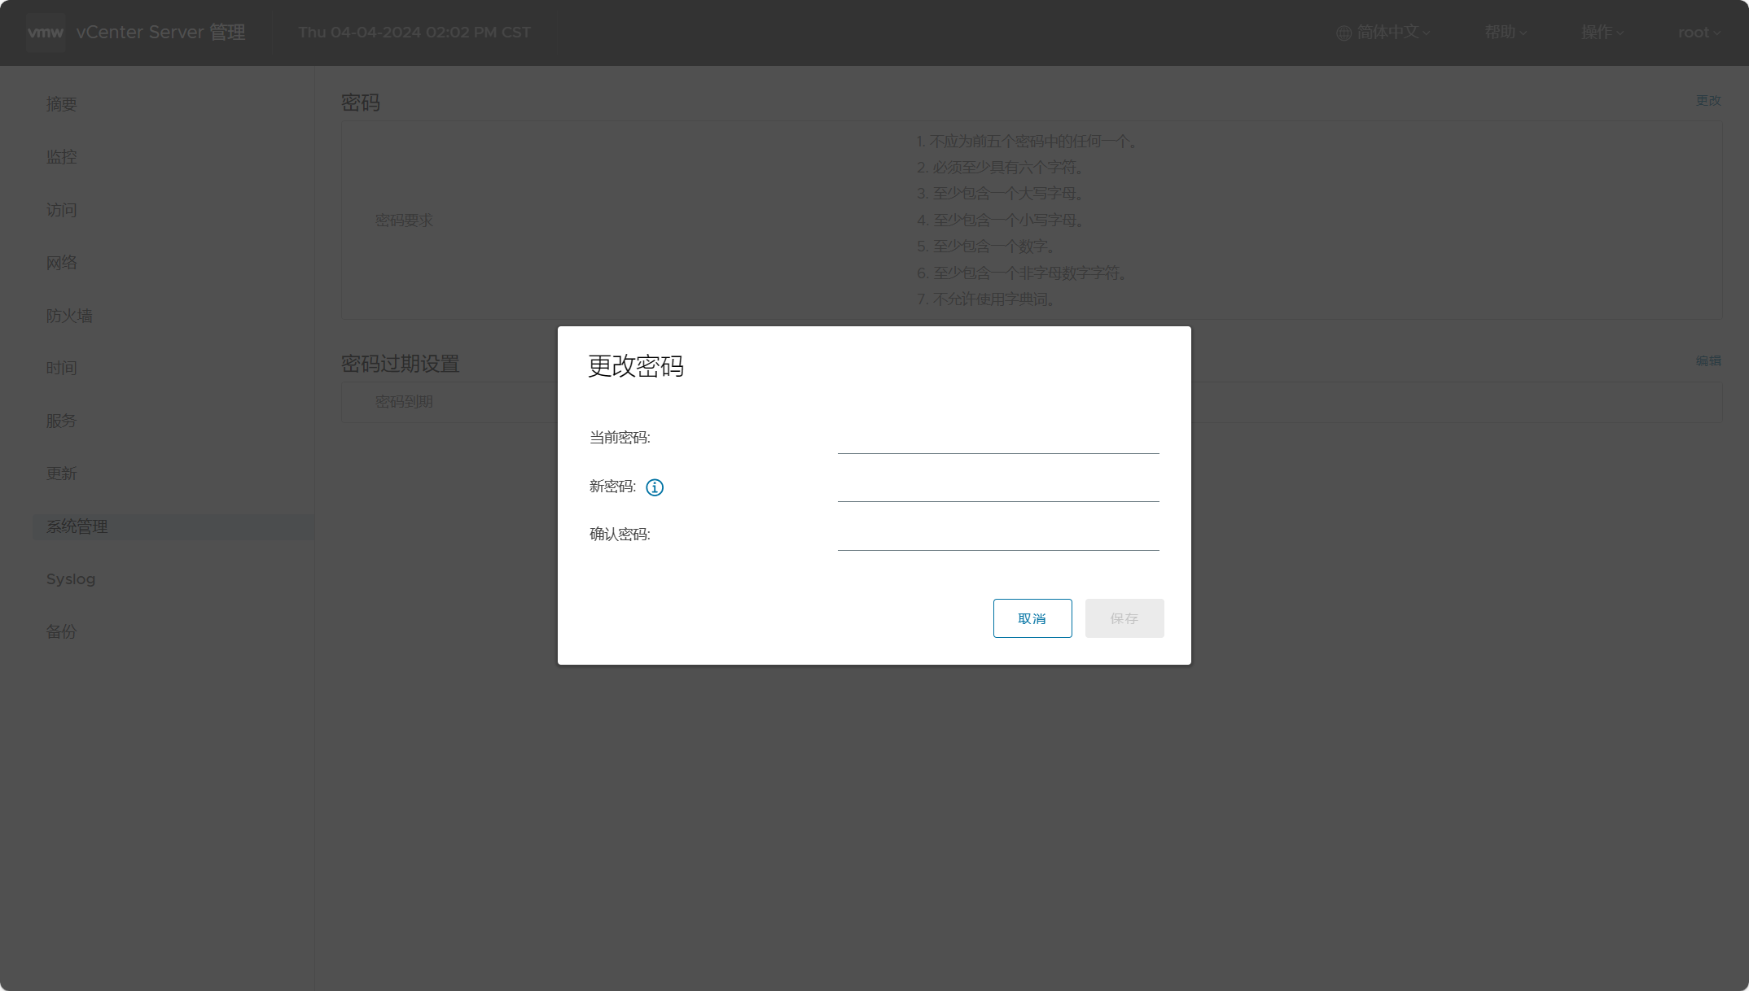Click the vmw logo icon
The height and width of the screenshot is (991, 1749).
click(46, 33)
